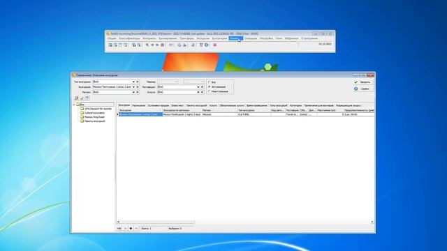Click the Сервис button

(362, 89)
